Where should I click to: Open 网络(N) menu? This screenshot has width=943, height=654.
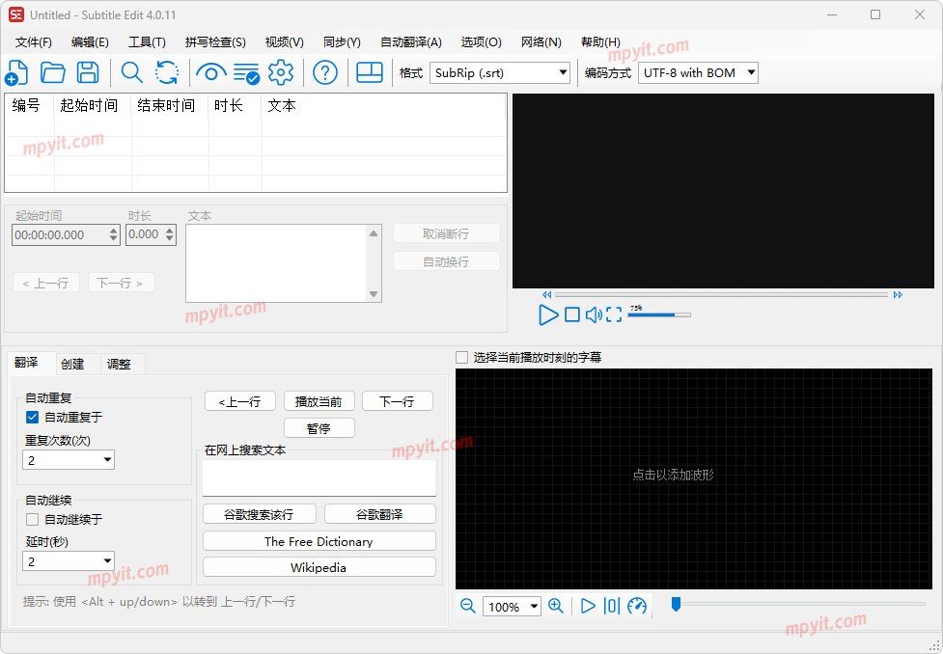[x=541, y=42]
